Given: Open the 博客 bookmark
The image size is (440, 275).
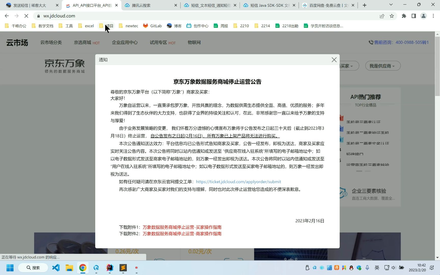Looking at the screenshot, I should 174,26.
